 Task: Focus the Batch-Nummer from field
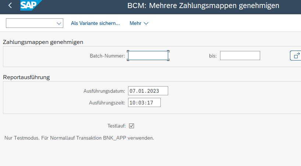(x=148, y=56)
